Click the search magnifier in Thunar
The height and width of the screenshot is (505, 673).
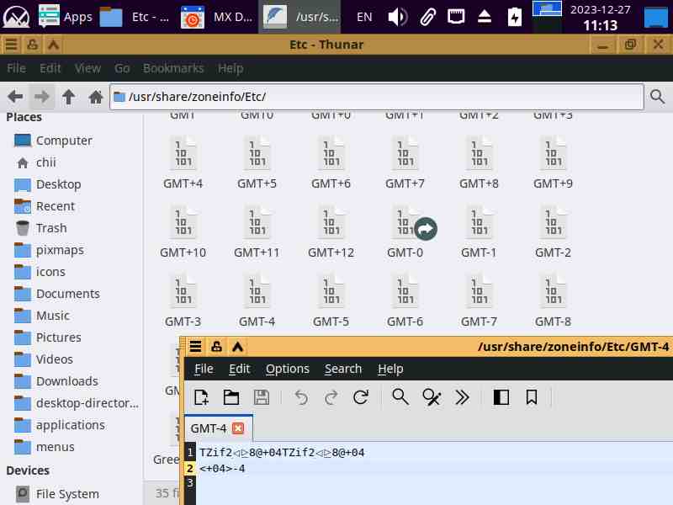tap(657, 97)
